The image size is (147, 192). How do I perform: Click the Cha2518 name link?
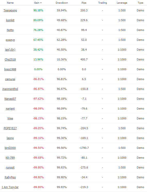10,59
